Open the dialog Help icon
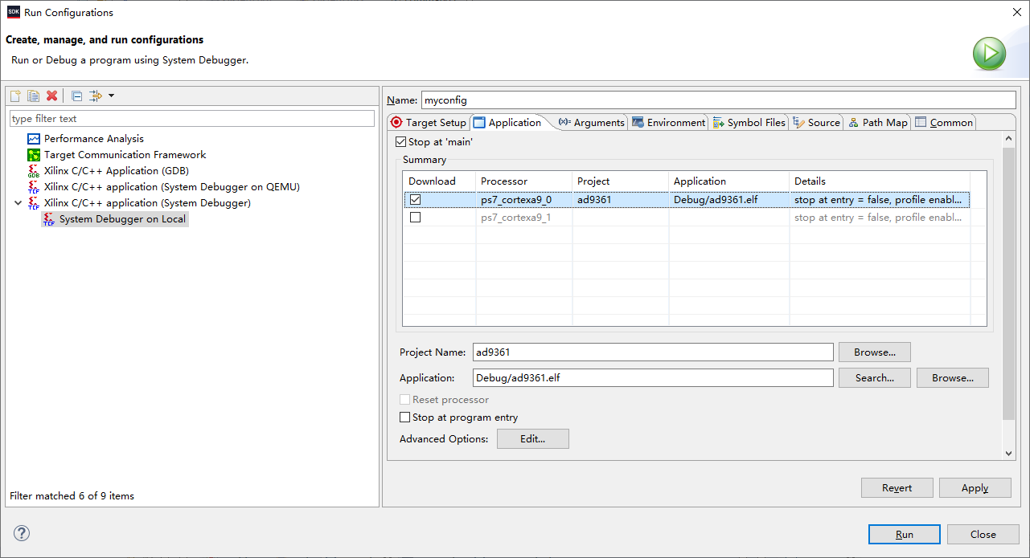Image resolution: width=1030 pixels, height=558 pixels. coord(22,533)
